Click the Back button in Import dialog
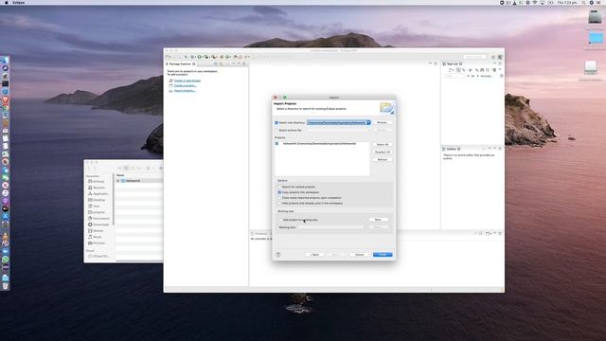This screenshot has height=341, width=606. (314, 255)
